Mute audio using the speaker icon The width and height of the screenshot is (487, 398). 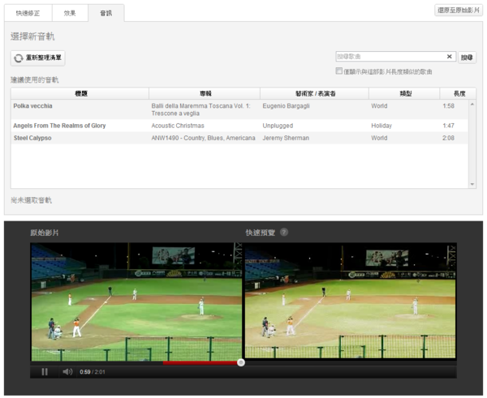point(67,371)
